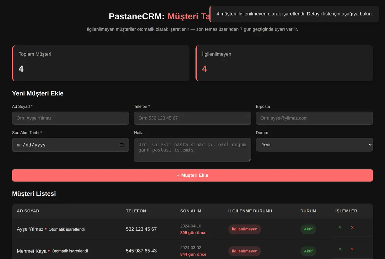Viewport: 385px width, 259px height.
Task: Click 'Otomatik işaretlendi' beside Mehmet Kaya
Action: pos(70,251)
